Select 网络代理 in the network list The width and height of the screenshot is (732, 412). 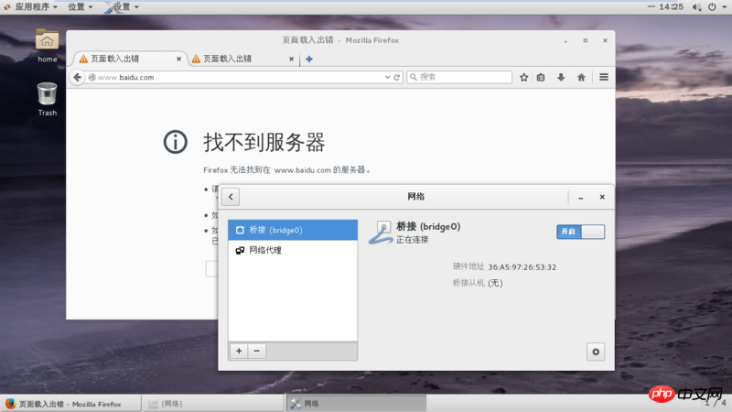(293, 250)
